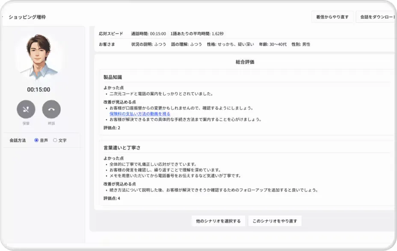Image resolution: width=397 pixels, height=251 pixels.
Task: Click the 評価点: 2 score text
Action: [x=112, y=128]
